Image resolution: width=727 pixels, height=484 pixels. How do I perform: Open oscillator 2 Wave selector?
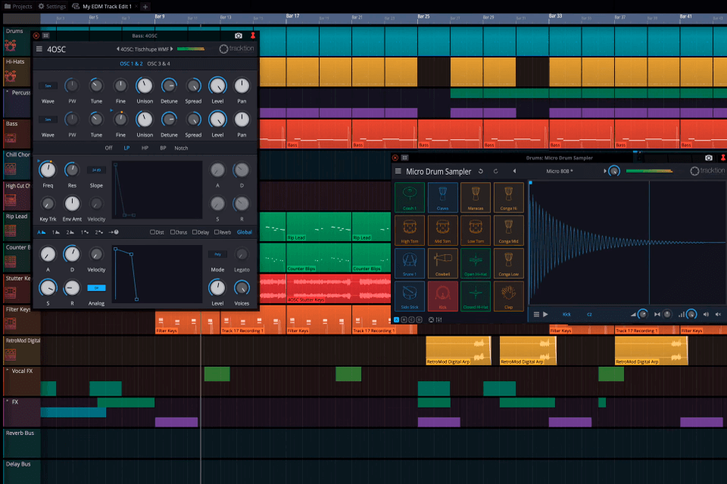[48, 119]
